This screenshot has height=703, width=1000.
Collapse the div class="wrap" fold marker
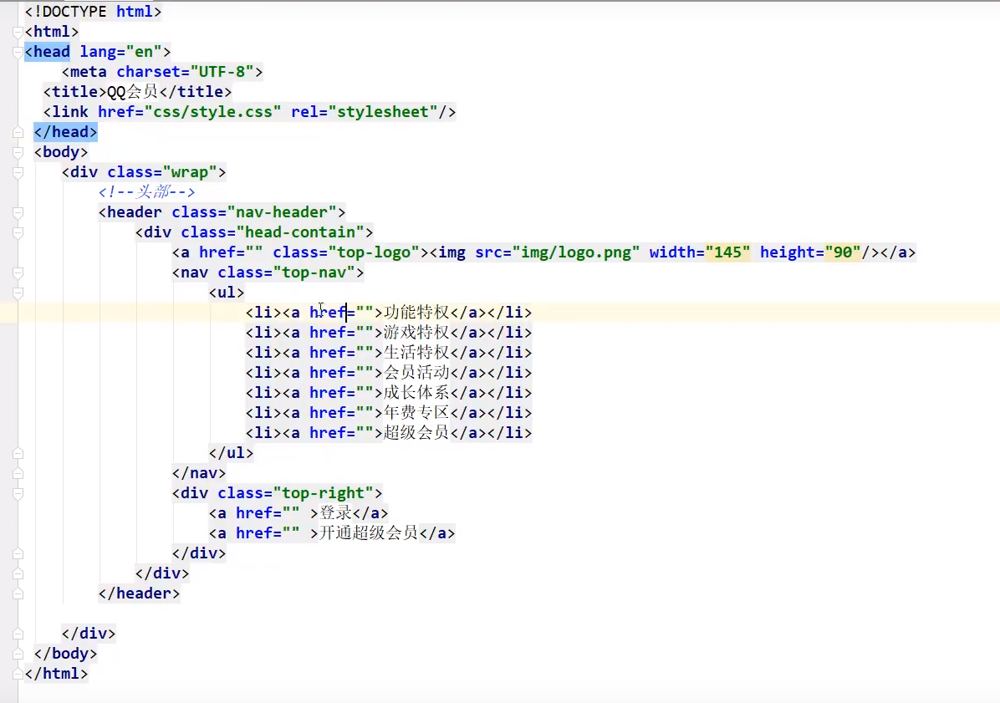tap(18, 173)
